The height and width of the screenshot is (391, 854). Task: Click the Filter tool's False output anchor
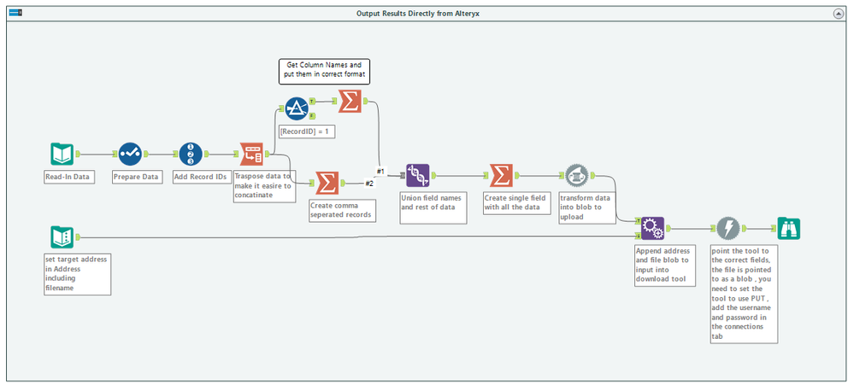310,116
